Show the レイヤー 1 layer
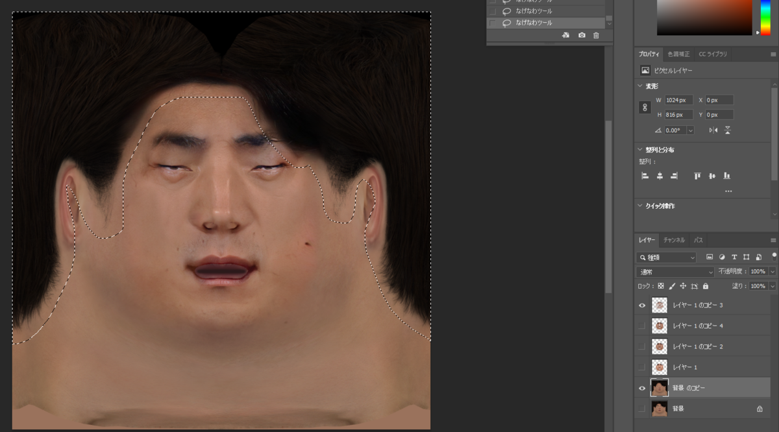Image resolution: width=779 pixels, height=432 pixels. [642, 367]
